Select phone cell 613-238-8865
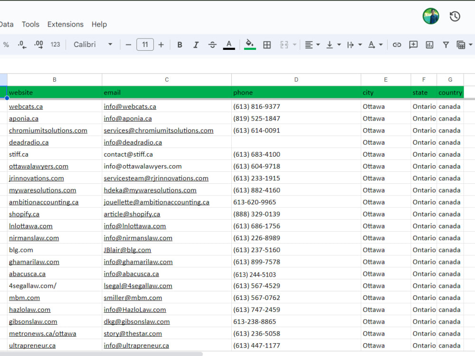This screenshot has height=356, width=475. 296,321
